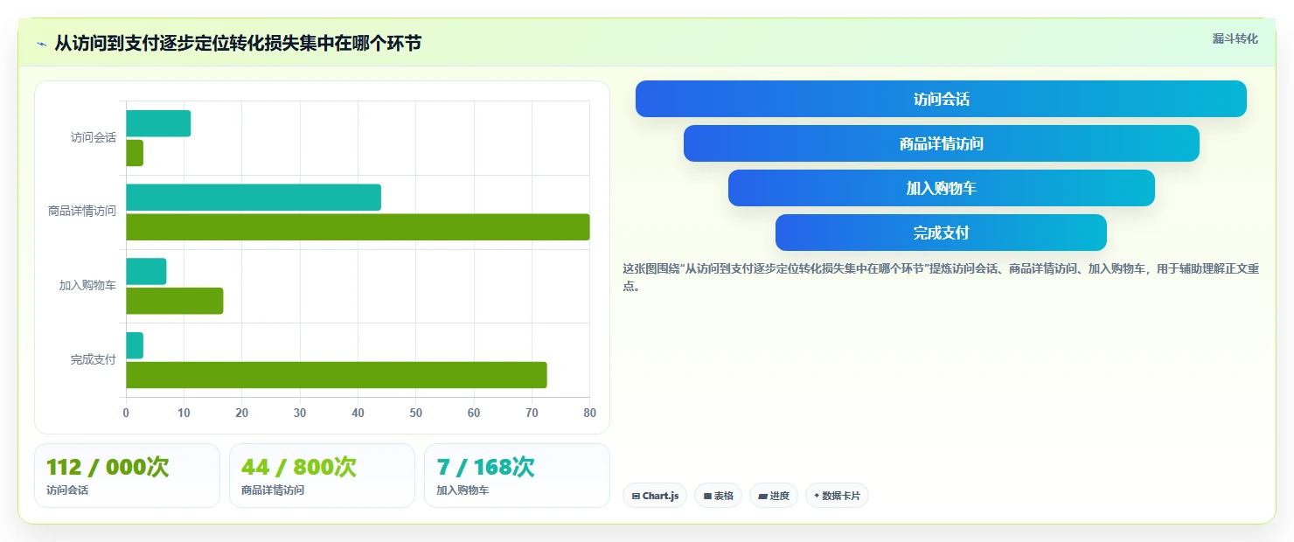Click the 进度 tag chip

tap(774, 496)
